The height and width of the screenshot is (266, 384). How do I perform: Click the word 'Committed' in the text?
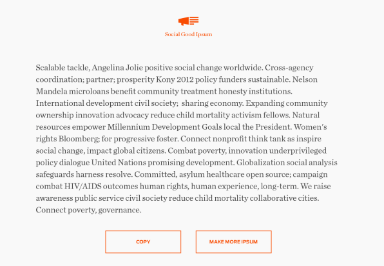[x=155, y=174]
